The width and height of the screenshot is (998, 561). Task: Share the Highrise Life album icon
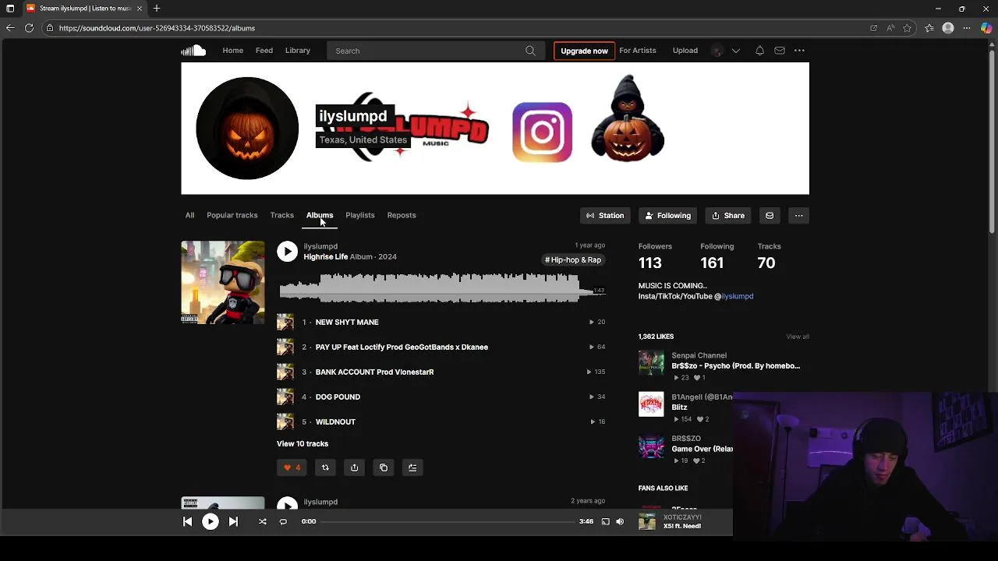(x=354, y=467)
